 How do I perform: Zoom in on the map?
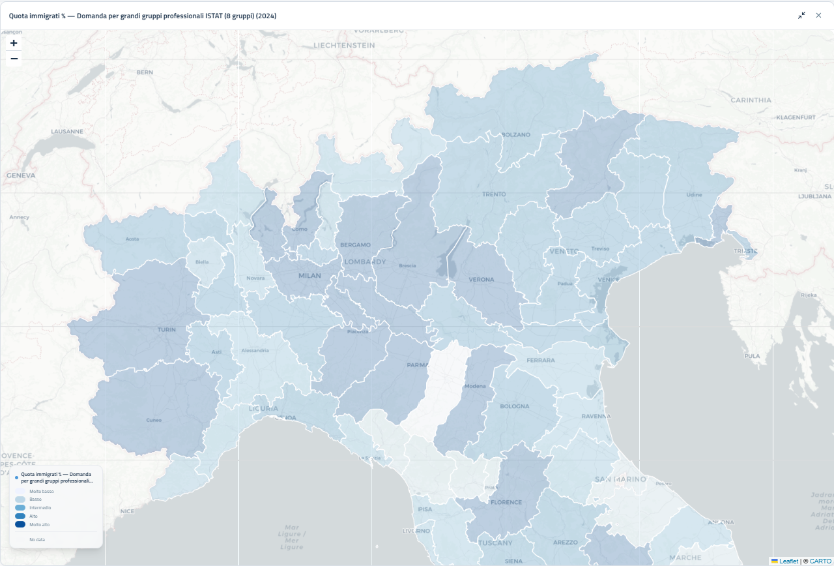tap(14, 42)
